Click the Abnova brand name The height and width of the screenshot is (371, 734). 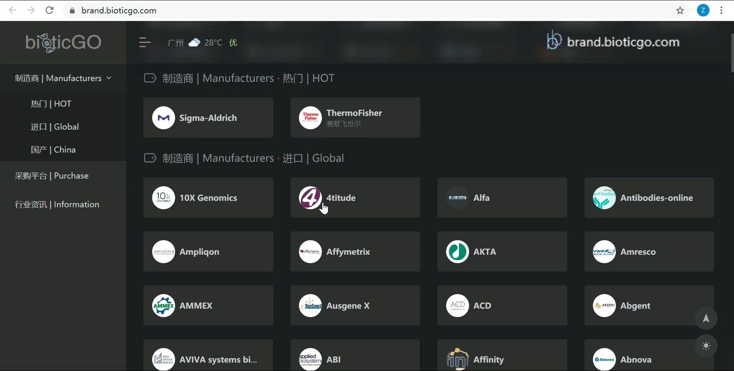pos(636,360)
